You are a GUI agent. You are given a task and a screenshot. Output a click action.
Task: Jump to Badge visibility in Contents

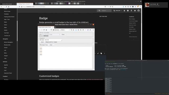(x=132, y=23)
